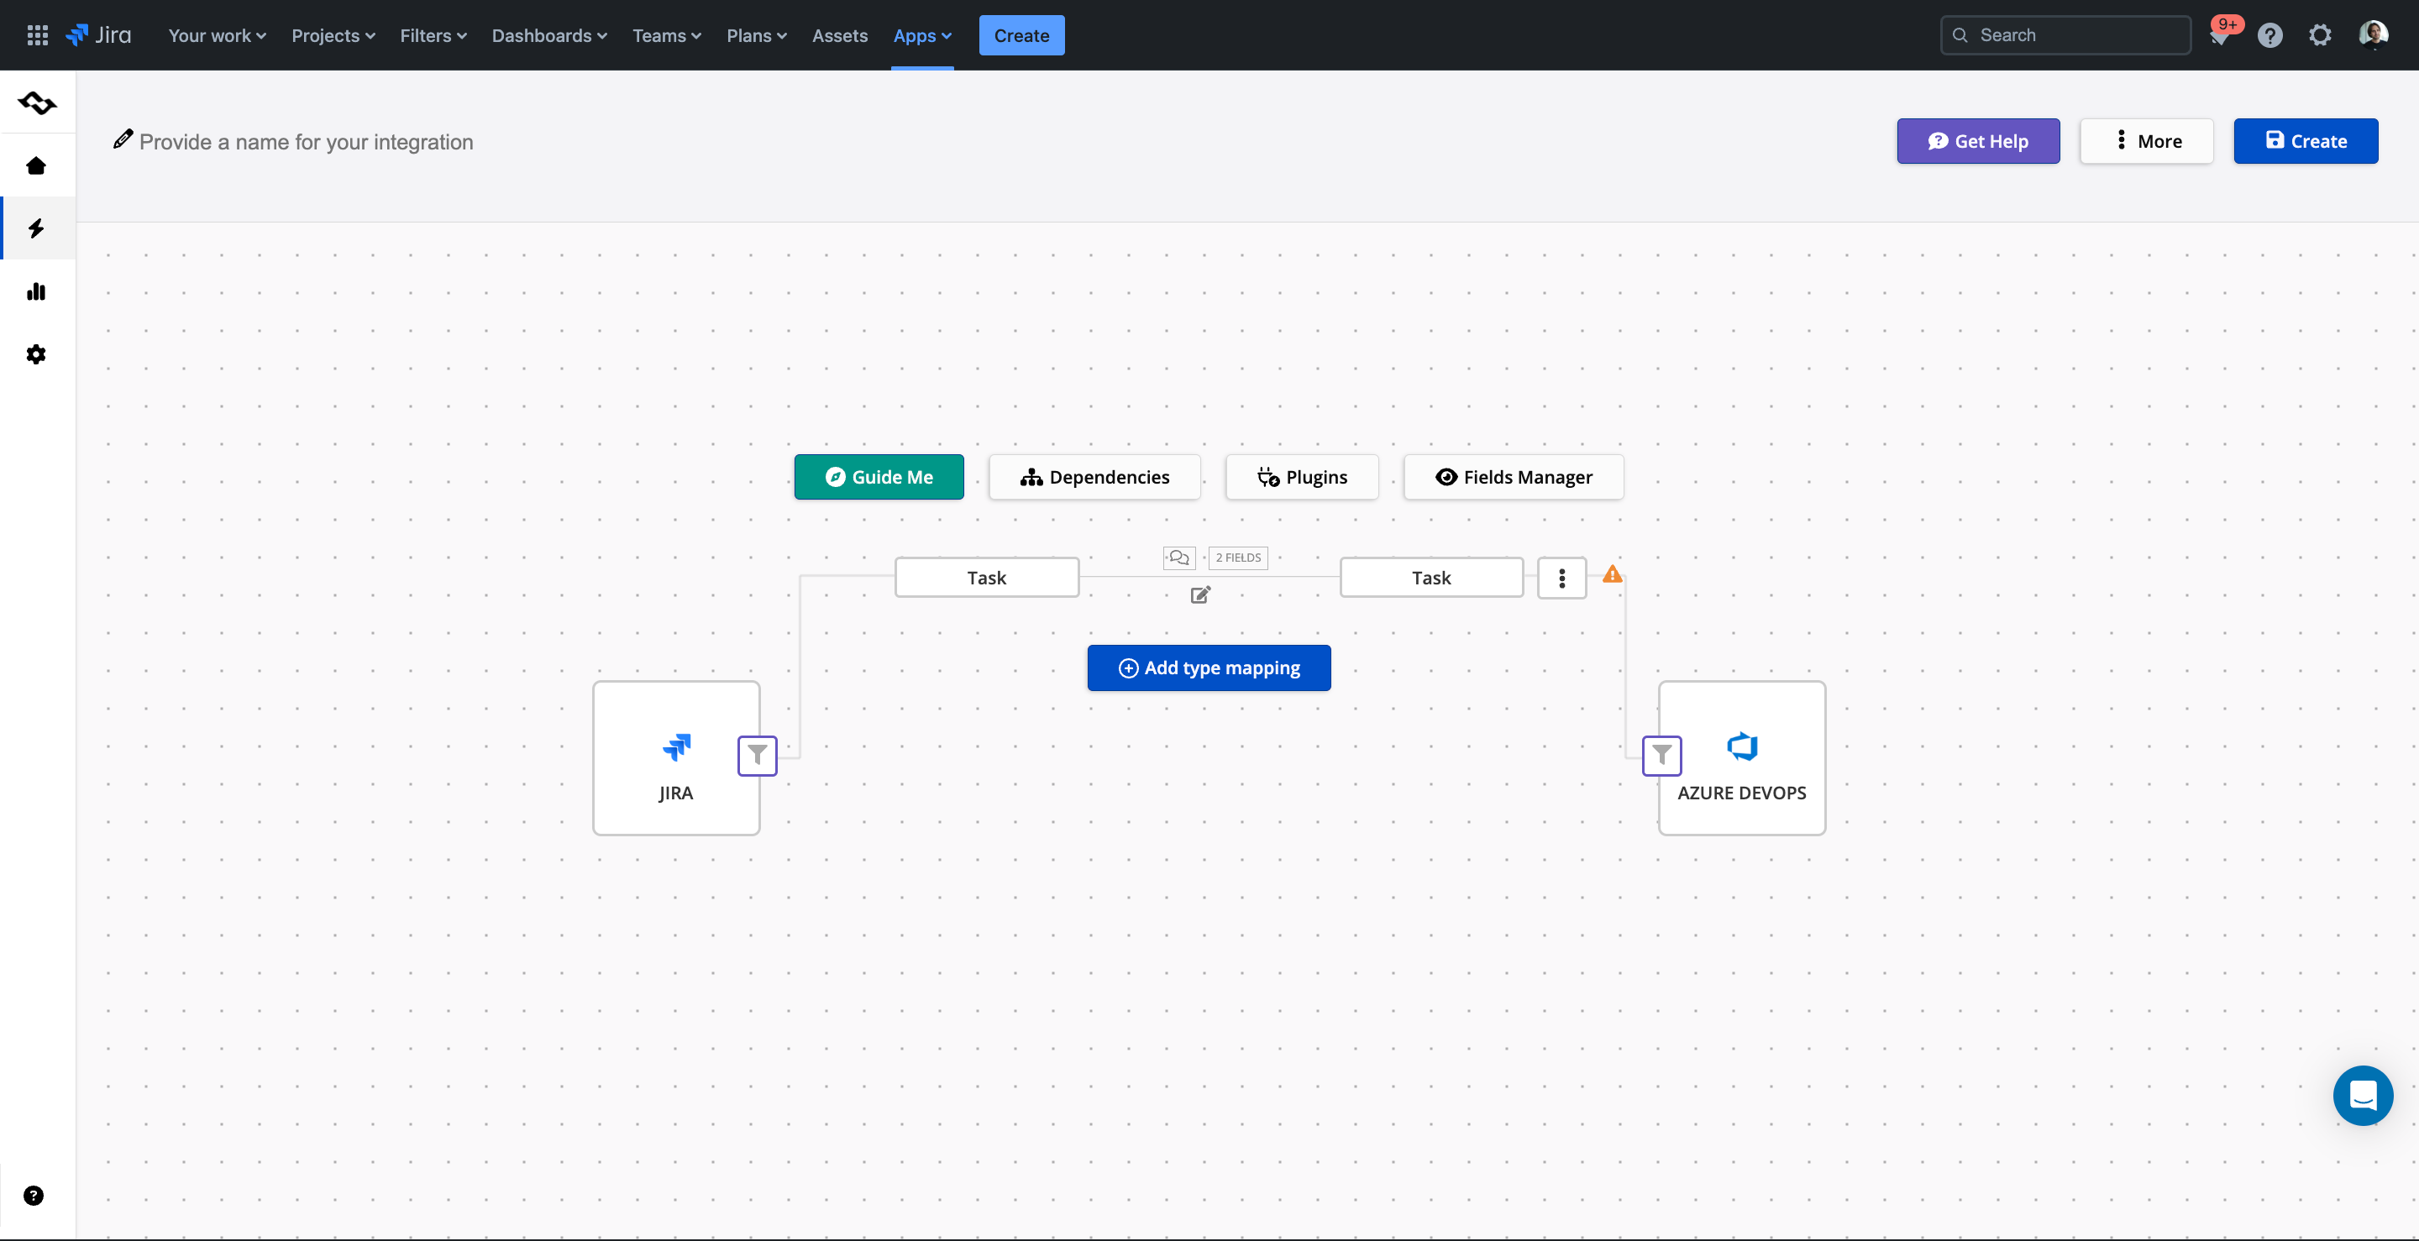This screenshot has width=2419, height=1241.
Task: Click the 2 FIELDS badge
Action: 1238,558
